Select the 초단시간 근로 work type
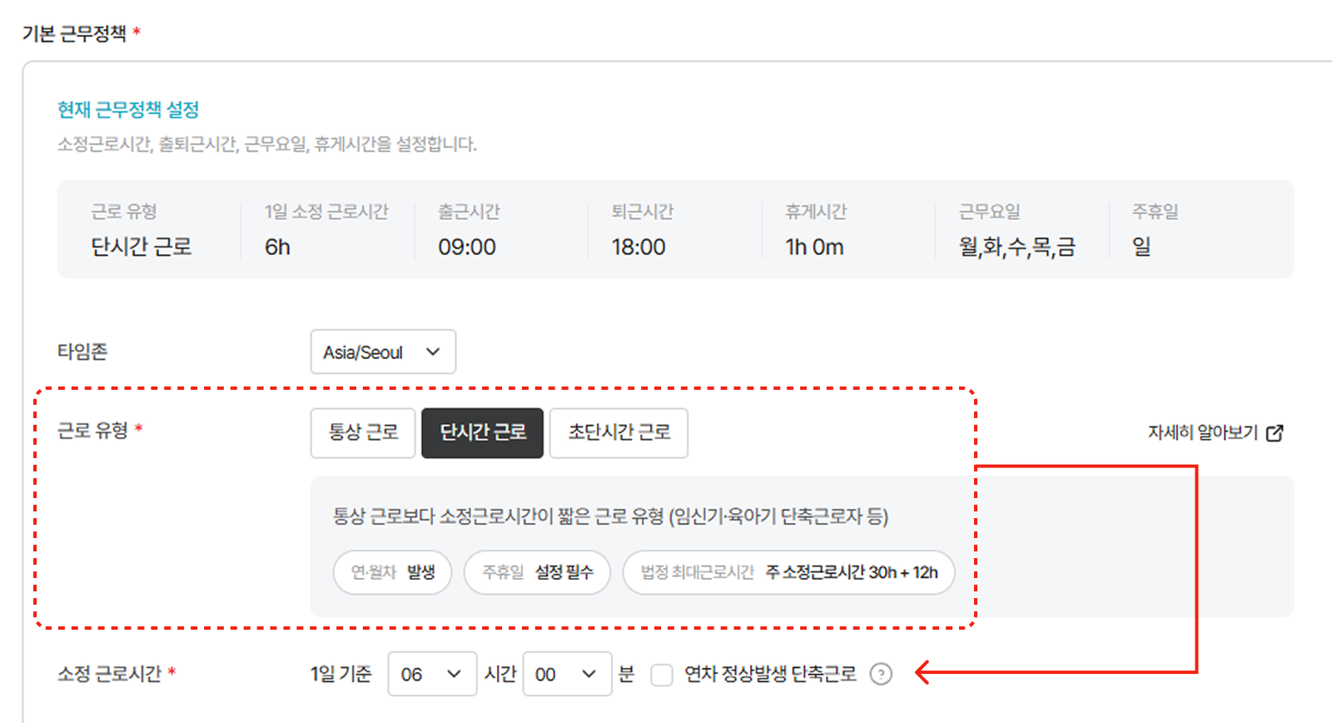Image resolution: width=1332 pixels, height=723 pixels. pyautogui.click(x=619, y=432)
